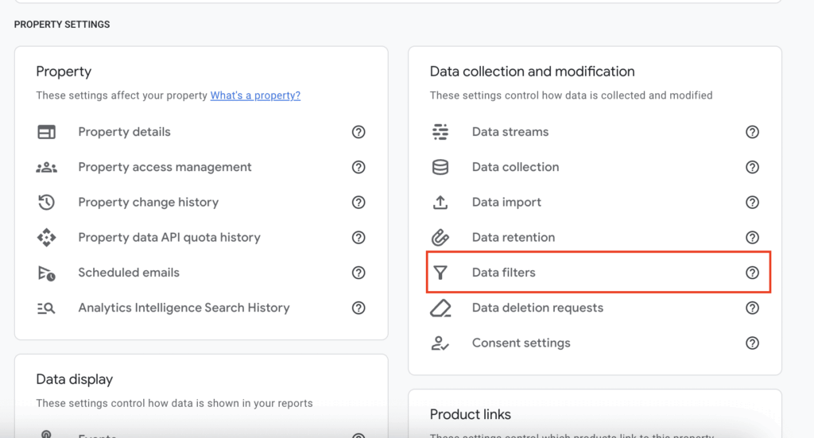Open help for Data filters

point(752,273)
